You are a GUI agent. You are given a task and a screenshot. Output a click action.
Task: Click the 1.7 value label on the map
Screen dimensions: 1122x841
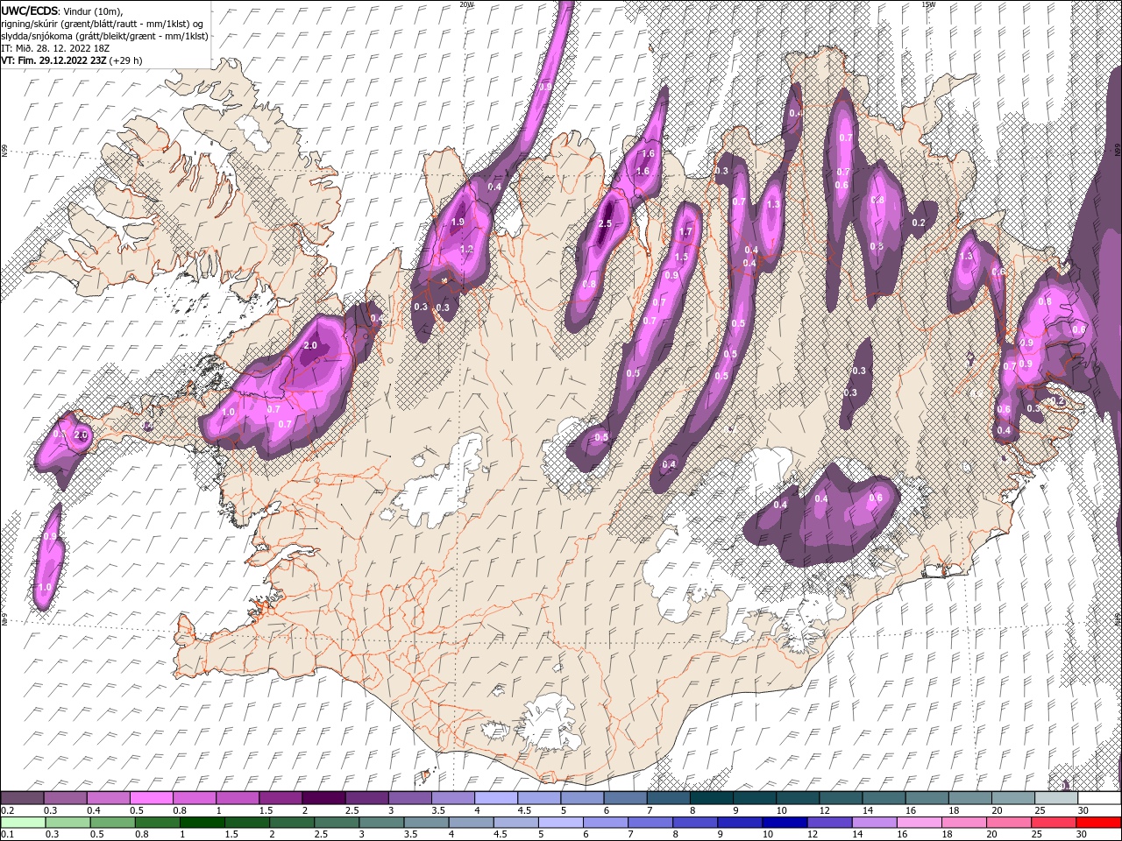pyautogui.click(x=685, y=232)
